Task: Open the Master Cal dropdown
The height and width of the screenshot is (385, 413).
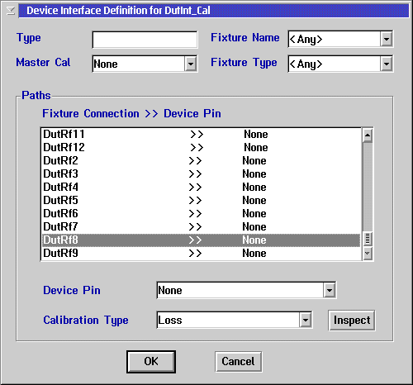Action: [x=191, y=64]
